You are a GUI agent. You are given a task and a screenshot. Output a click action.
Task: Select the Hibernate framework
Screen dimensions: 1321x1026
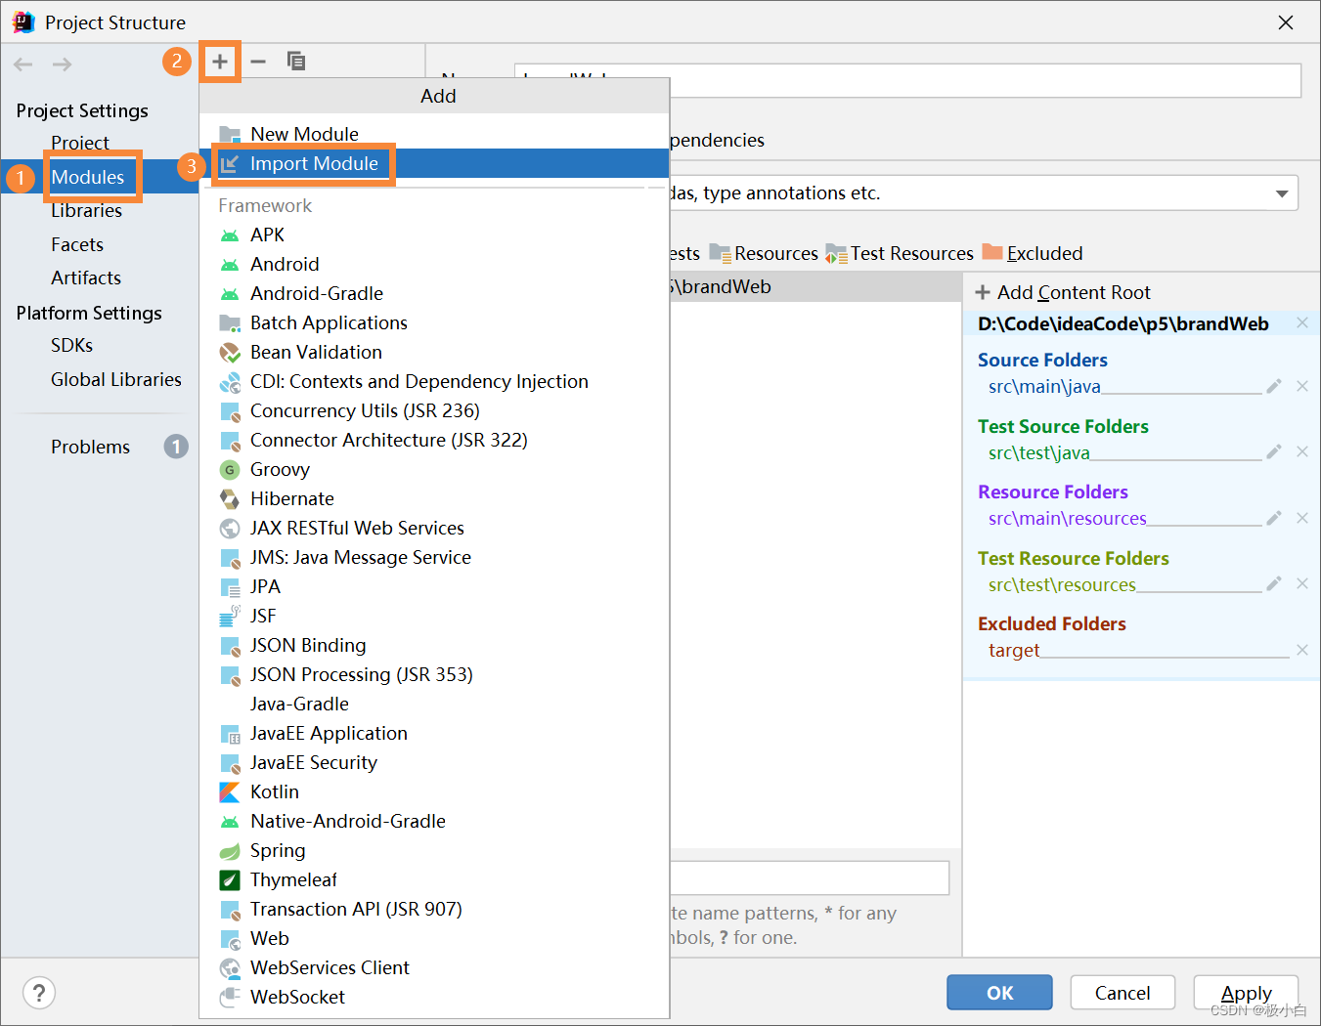click(x=434, y=498)
